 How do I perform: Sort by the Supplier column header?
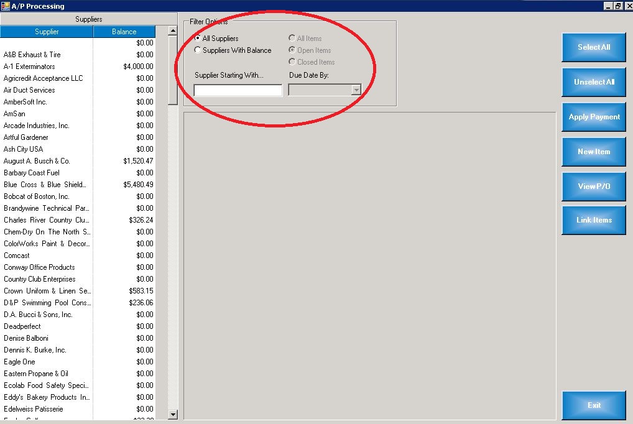pos(47,32)
